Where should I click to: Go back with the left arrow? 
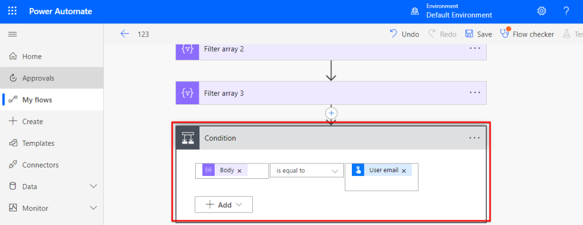[125, 34]
